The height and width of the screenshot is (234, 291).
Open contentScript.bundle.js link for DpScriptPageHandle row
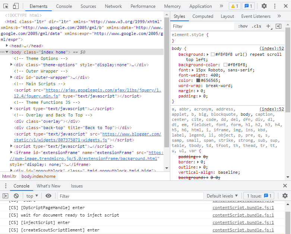coord(243,208)
